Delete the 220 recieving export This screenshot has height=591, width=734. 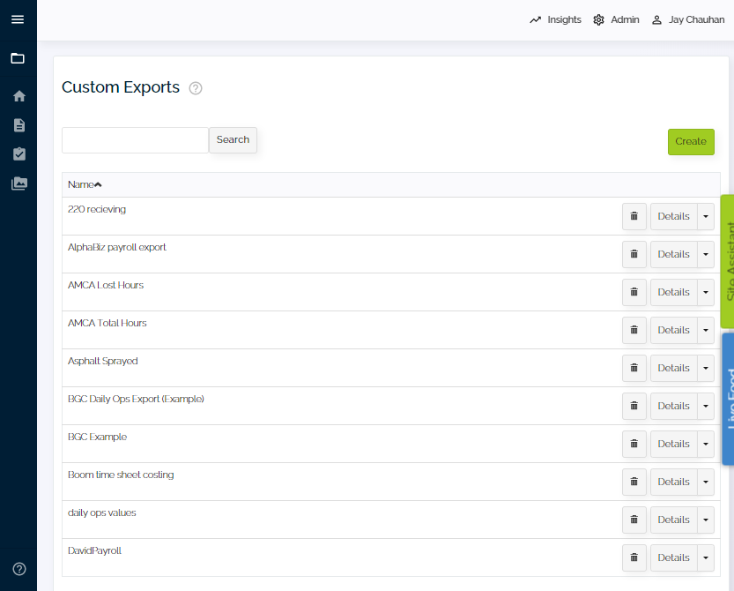coord(634,216)
